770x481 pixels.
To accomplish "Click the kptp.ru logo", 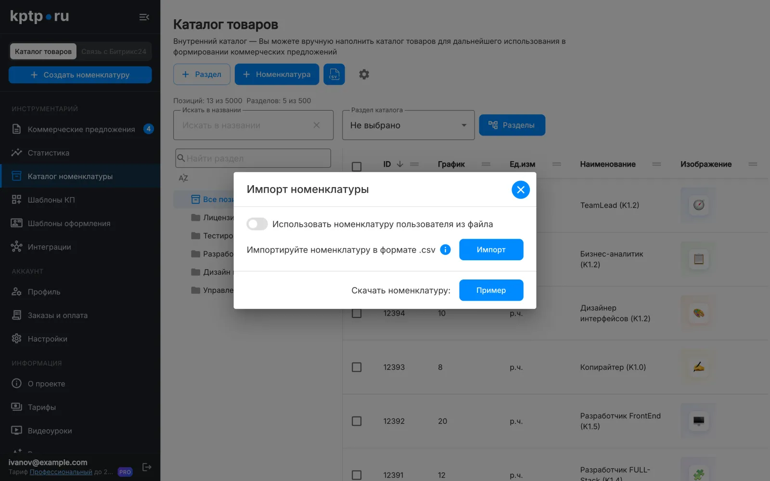I will click(x=39, y=16).
